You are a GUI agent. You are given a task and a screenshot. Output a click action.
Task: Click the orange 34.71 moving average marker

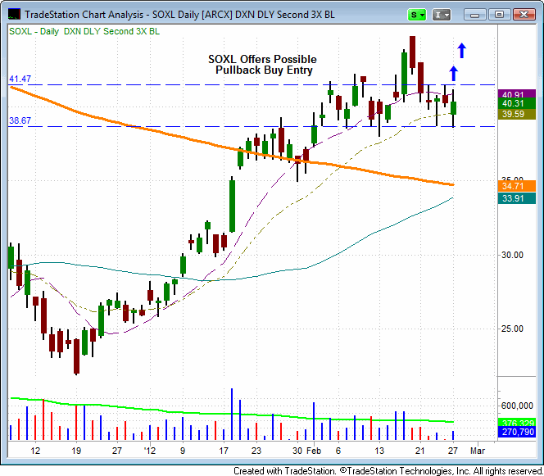tap(517, 186)
